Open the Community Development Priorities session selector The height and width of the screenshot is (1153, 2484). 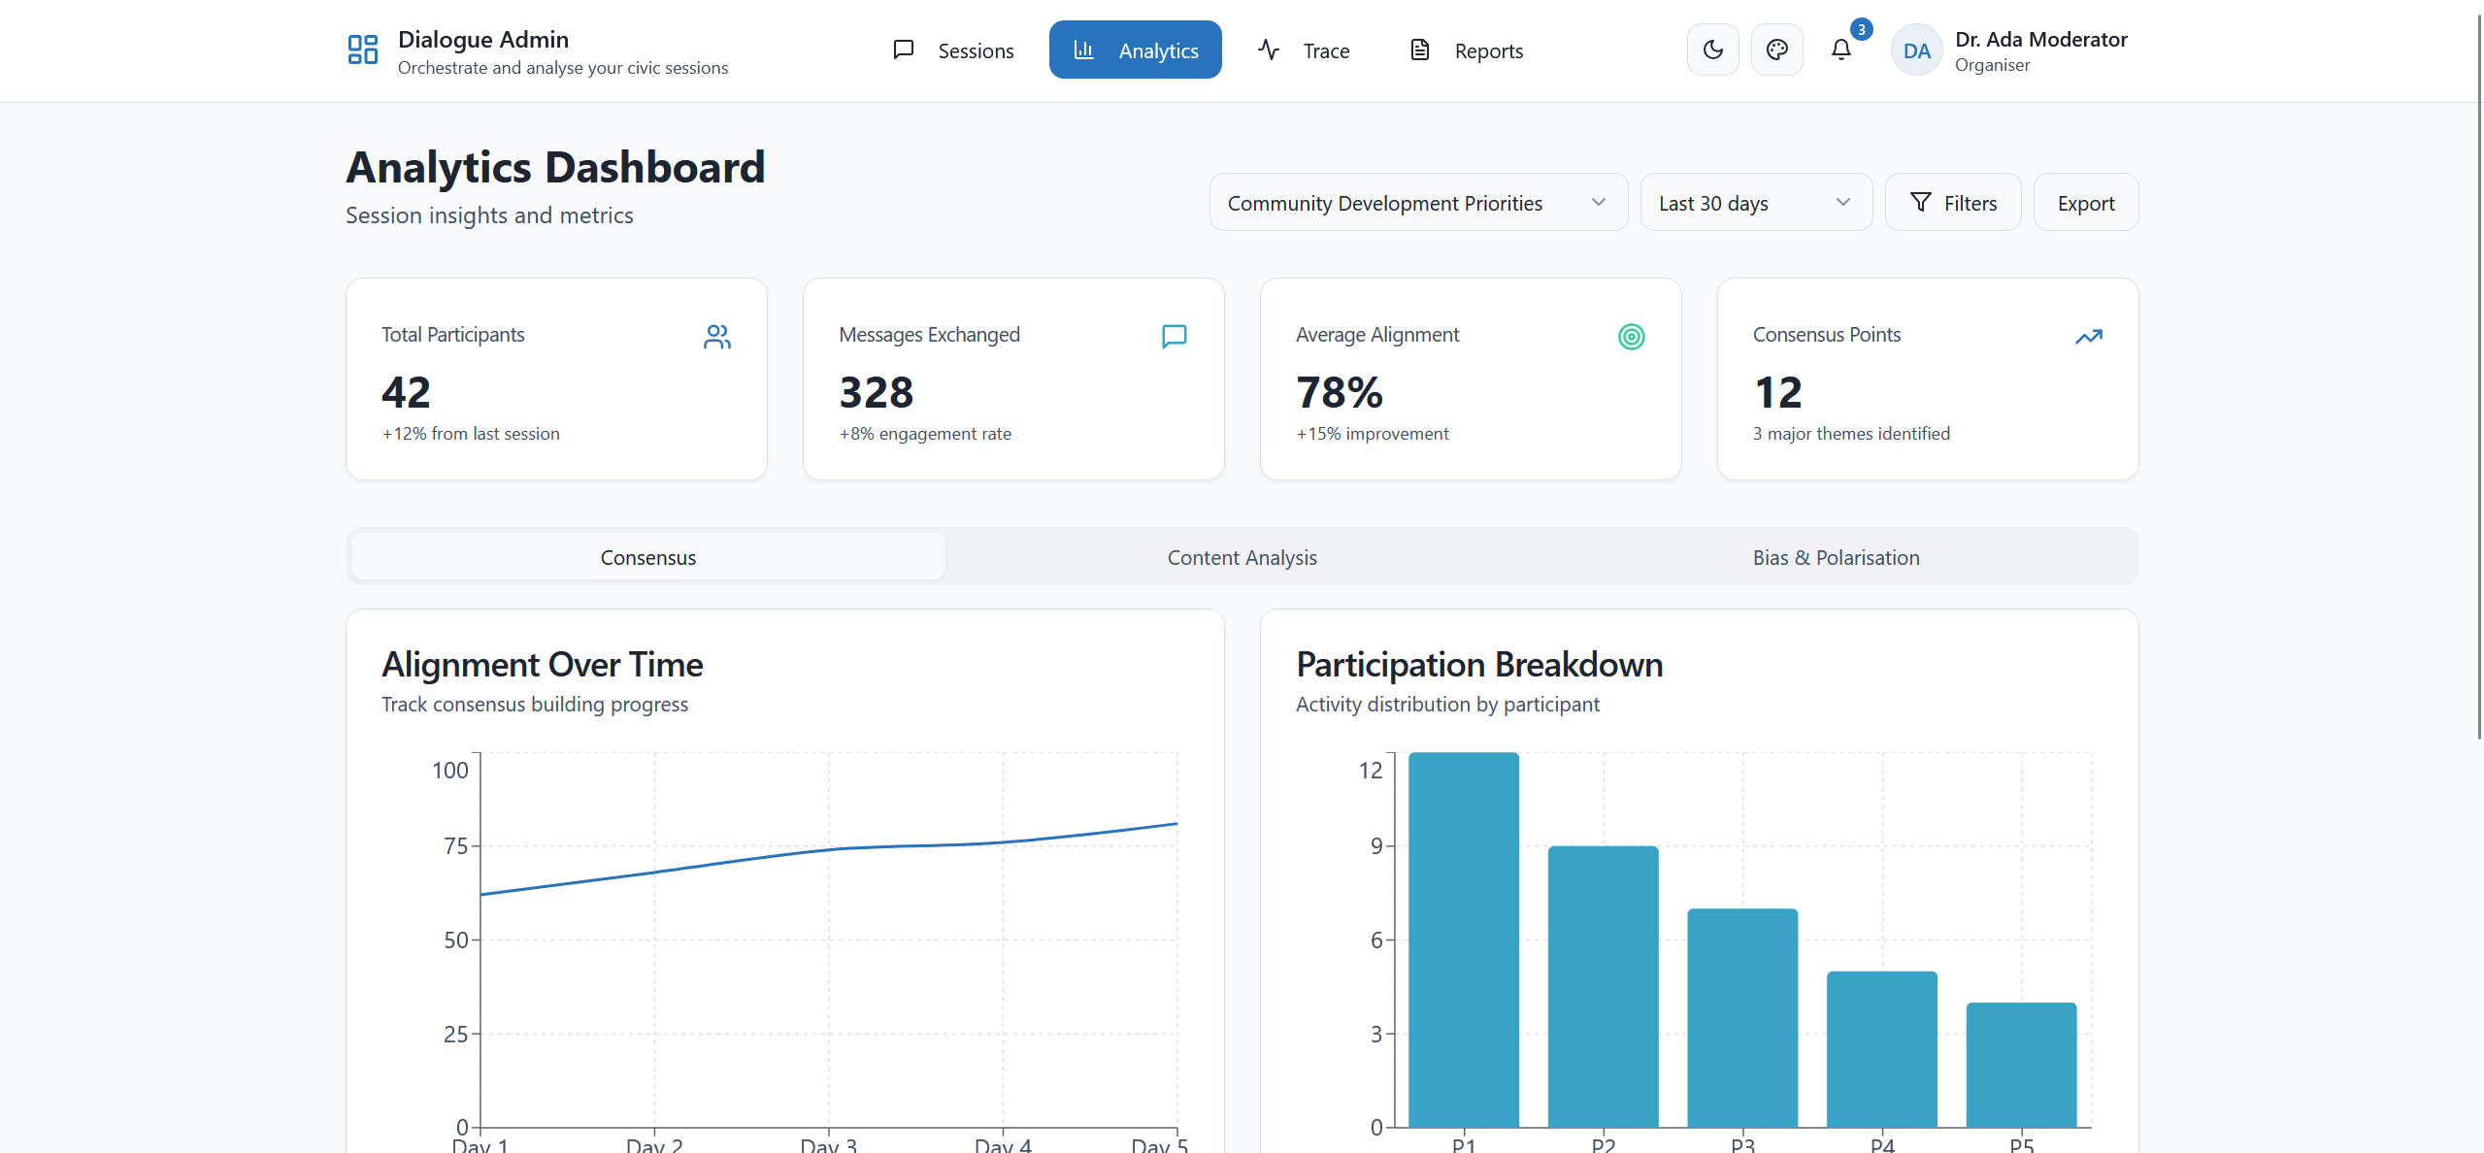click(1416, 202)
